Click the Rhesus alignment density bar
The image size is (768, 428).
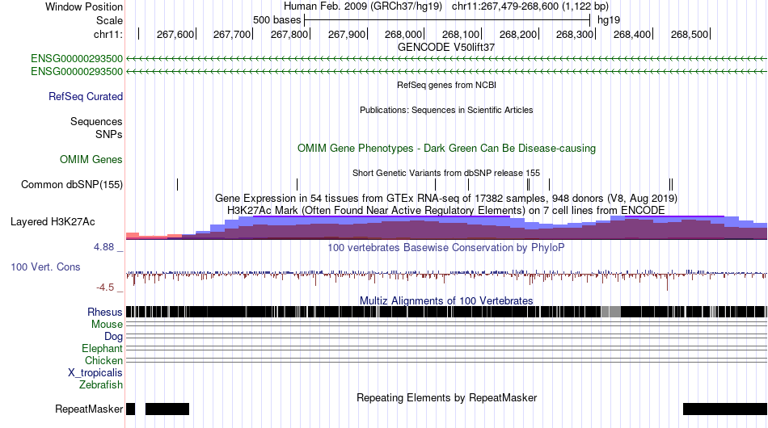coord(447,312)
